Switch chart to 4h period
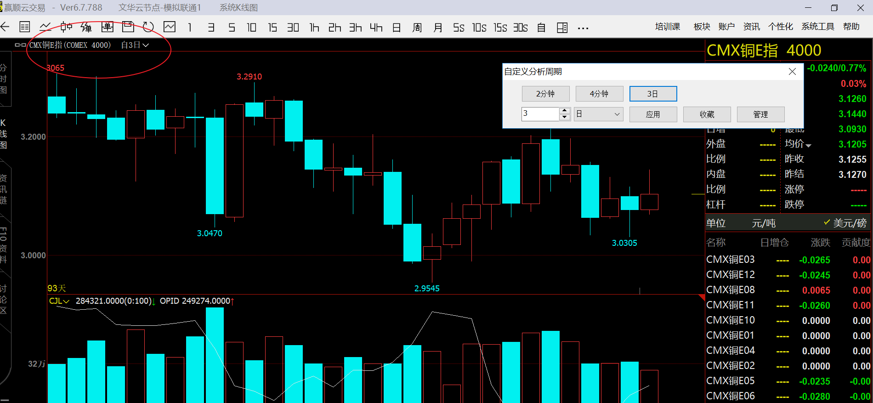The width and height of the screenshot is (873, 403). click(376, 28)
